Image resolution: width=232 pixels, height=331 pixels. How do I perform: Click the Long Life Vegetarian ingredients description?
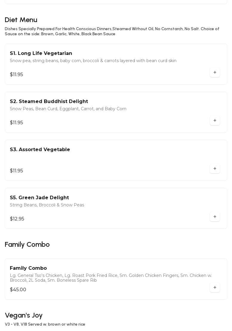93,61
